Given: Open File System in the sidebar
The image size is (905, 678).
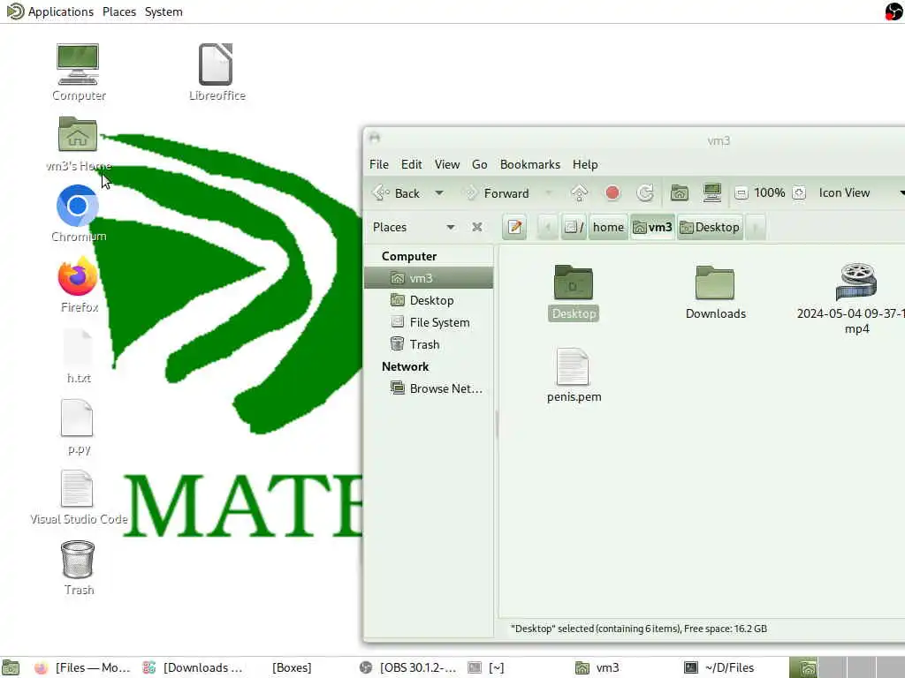Looking at the screenshot, I should 429,322.
